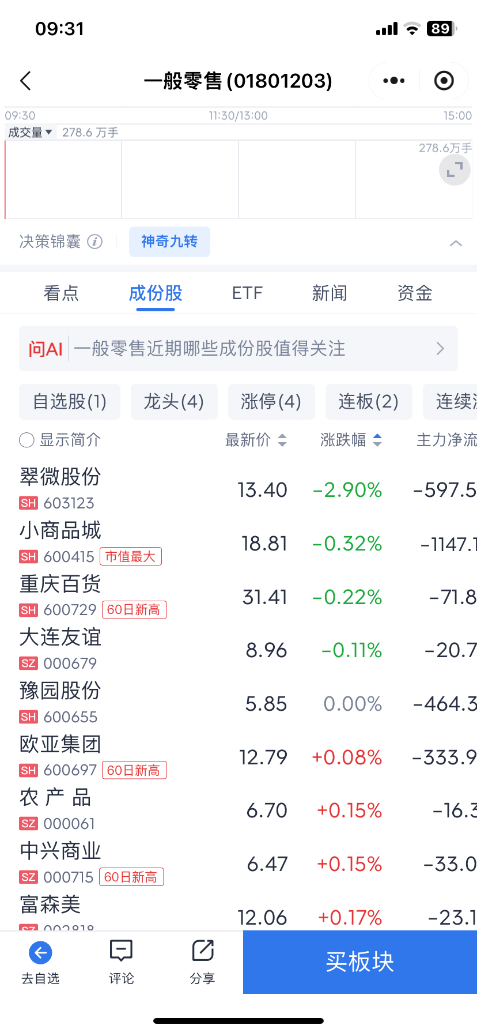
Task: Expand the chart to fullscreen
Action: click(x=455, y=170)
